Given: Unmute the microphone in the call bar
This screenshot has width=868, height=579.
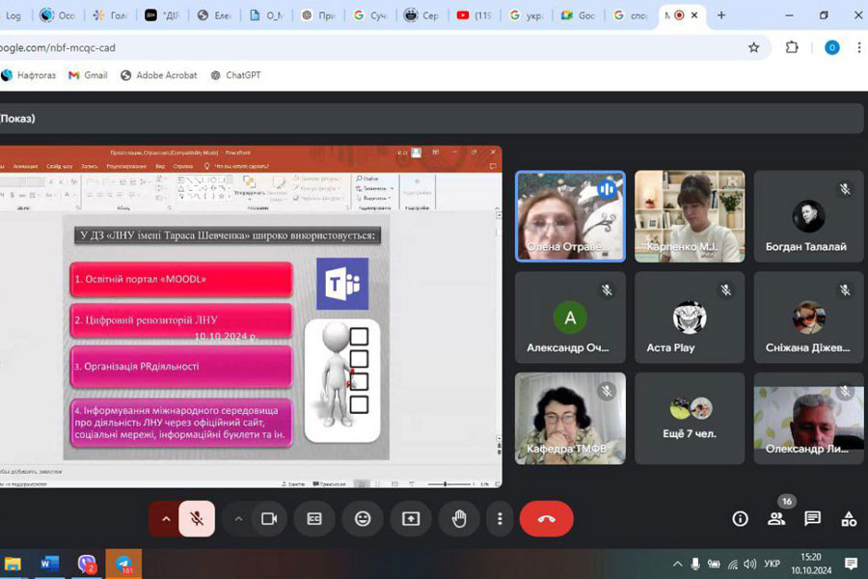Looking at the screenshot, I should click(x=197, y=519).
